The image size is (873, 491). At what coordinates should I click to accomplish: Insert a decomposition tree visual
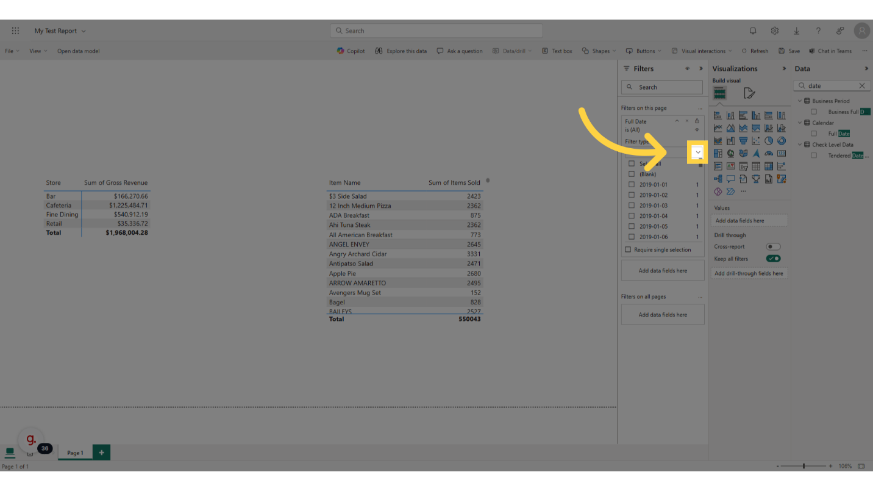point(718,178)
